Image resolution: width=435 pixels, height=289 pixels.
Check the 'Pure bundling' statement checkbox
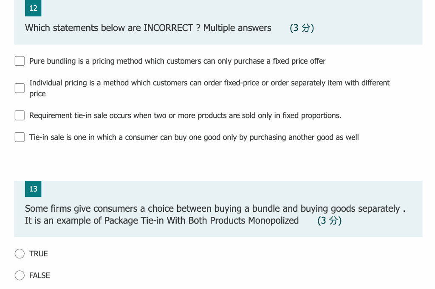point(20,61)
